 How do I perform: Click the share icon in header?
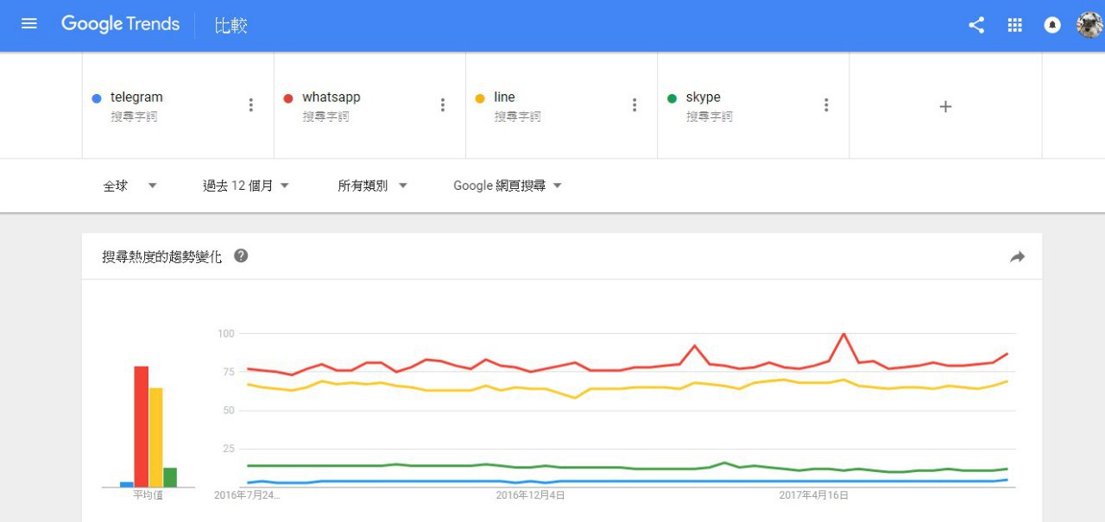(x=976, y=25)
